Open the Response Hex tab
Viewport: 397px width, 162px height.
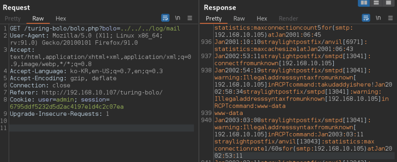[262, 19]
